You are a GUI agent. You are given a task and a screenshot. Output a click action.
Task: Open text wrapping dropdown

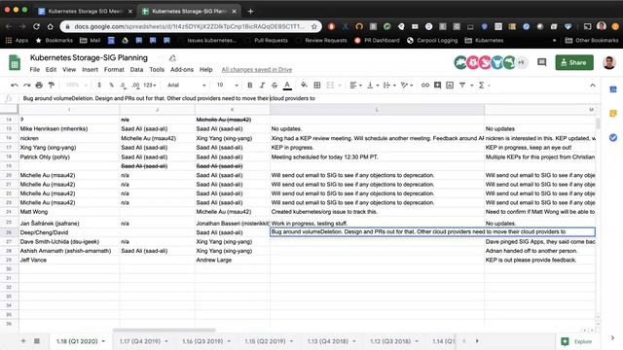pyautogui.click(x=389, y=85)
